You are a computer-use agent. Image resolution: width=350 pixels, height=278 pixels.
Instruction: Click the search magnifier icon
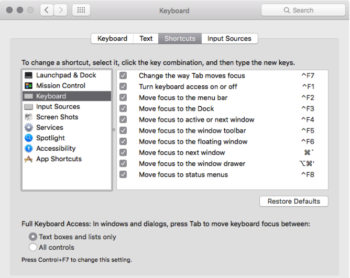287,10
